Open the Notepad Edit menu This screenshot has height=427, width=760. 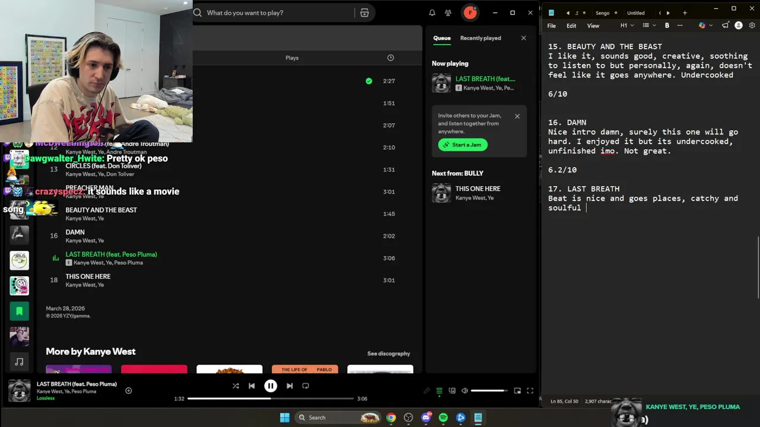coord(571,26)
